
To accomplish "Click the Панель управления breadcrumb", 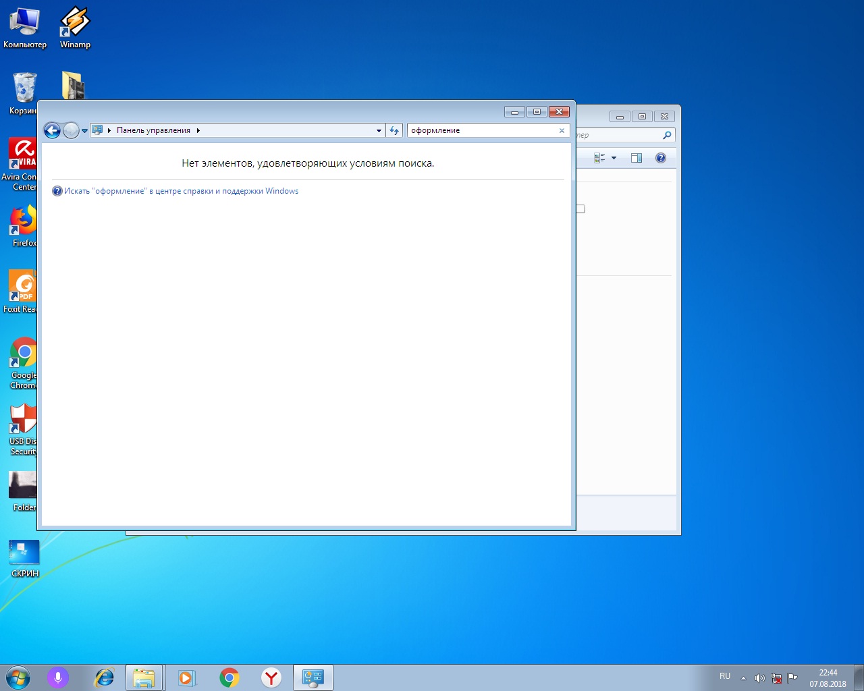I will pos(153,130).
